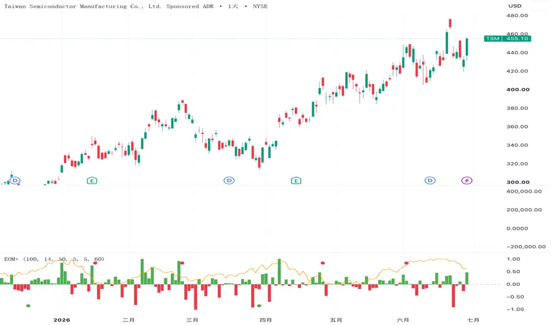Viewport: 551px width, 325px height.
Task: Click the 1天 interval in the title
Action: [x=233, y=6]
